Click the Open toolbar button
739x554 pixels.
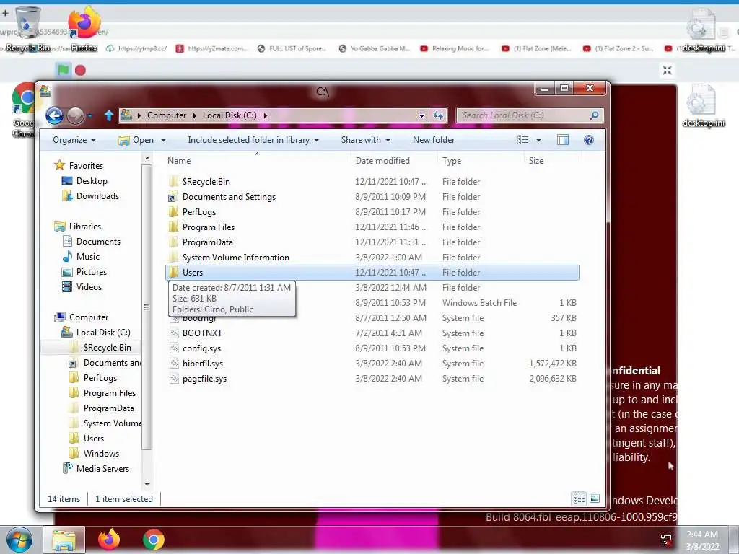point(136,140)
